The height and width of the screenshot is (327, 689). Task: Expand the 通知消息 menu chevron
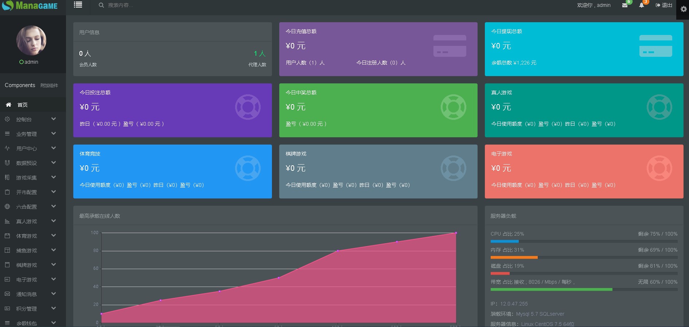tap(54, 294)
